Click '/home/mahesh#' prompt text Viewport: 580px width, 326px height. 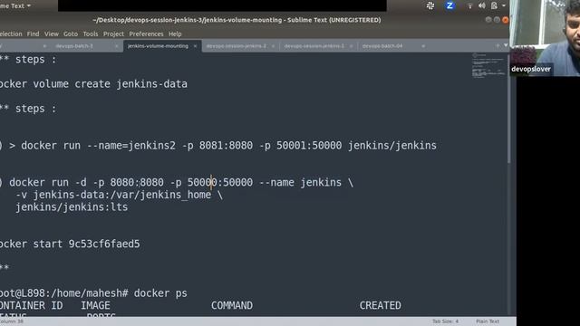tap(89, 293)
